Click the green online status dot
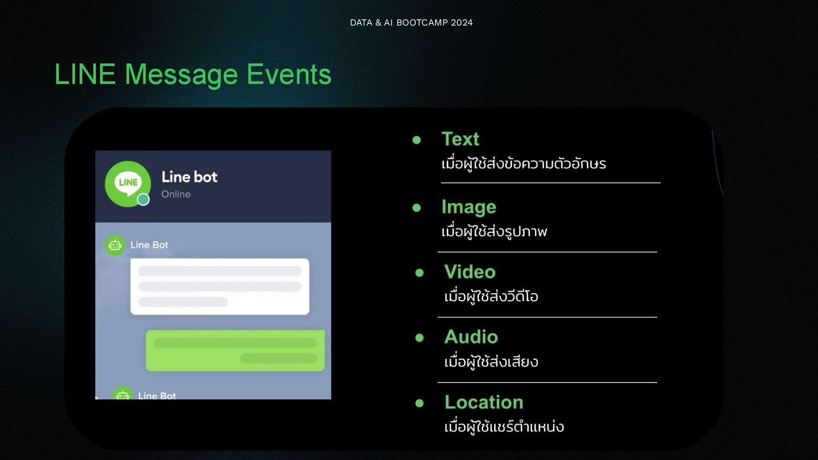818x460 pixels. (143, 199)
